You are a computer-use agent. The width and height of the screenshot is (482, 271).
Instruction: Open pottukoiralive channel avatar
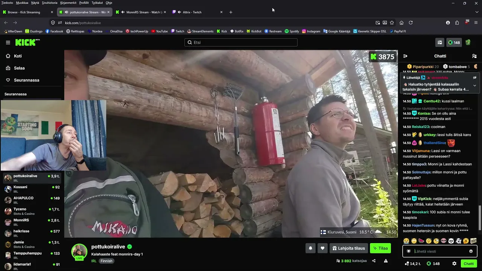(79, 252)
